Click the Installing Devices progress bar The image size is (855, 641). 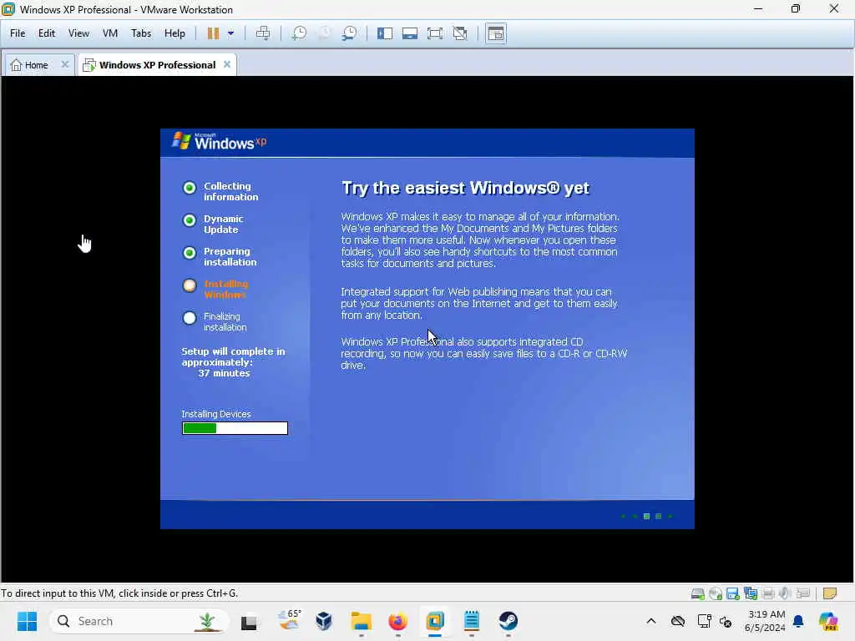pyautogui.click(x=235, y=428)
